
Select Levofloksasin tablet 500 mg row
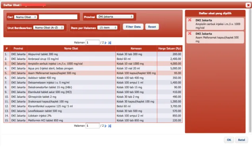[93, 111]
